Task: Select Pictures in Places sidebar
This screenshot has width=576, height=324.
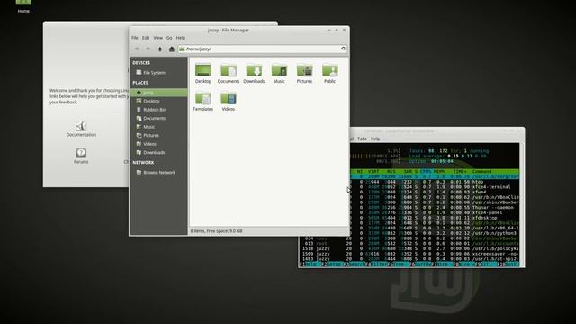Action: click(158, 135)
